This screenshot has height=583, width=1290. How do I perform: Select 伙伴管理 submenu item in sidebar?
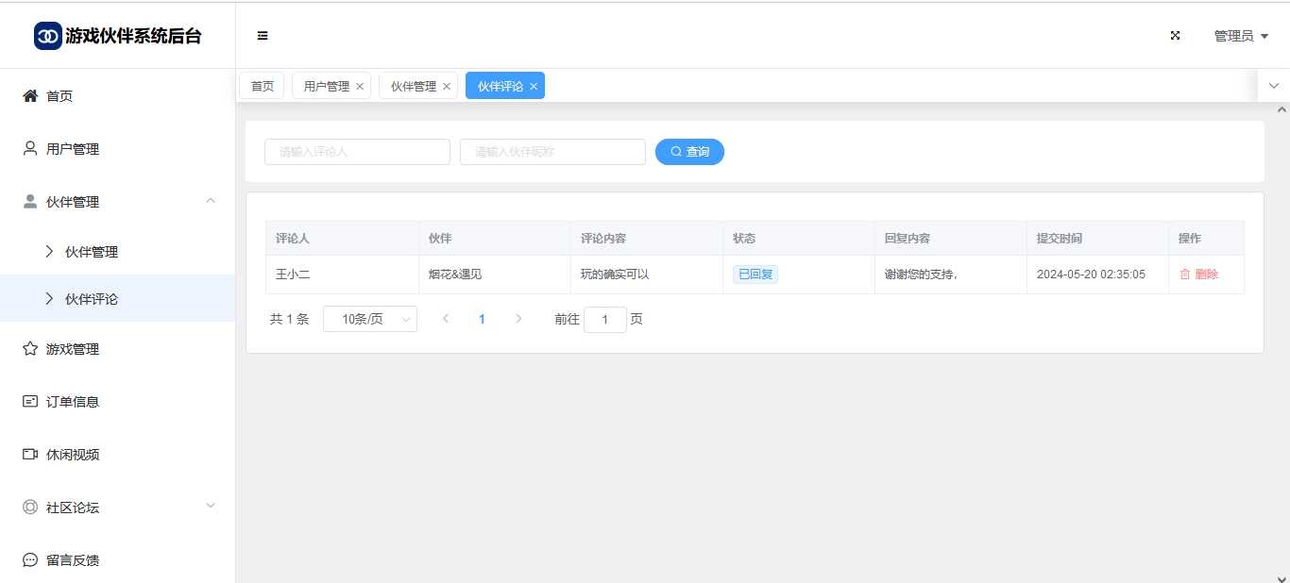coord(92,252)
